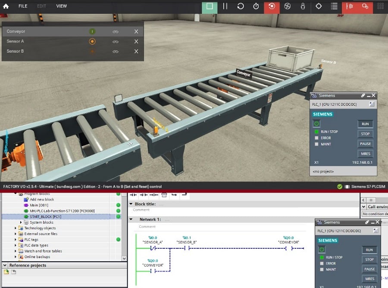Insert an empty box instruction
The width and height of the screenshot is (388, 288).
coord(164,195)
